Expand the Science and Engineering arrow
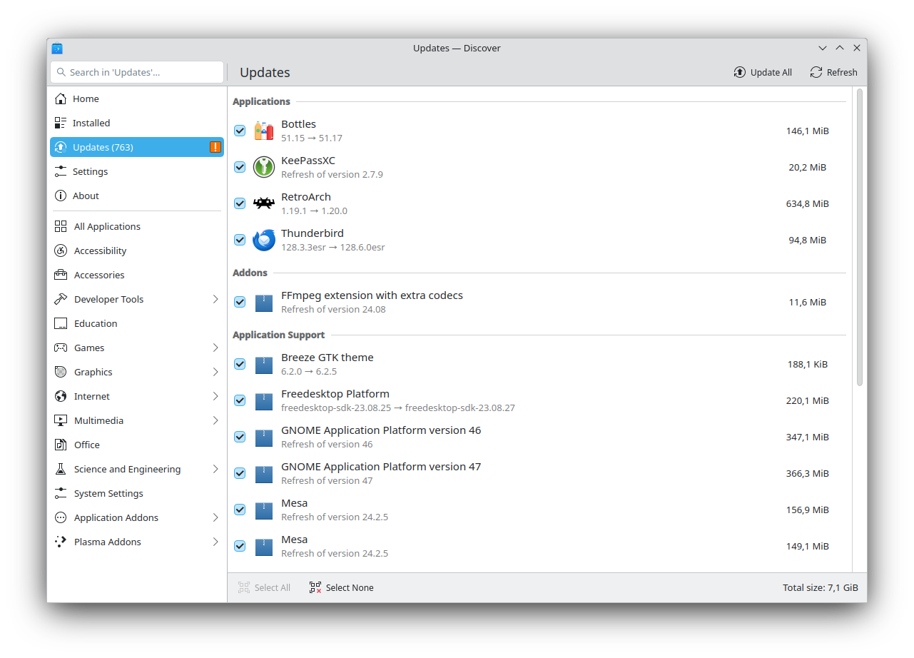The width and height of the screenshot is (914, 658). (x=215, y=469)
